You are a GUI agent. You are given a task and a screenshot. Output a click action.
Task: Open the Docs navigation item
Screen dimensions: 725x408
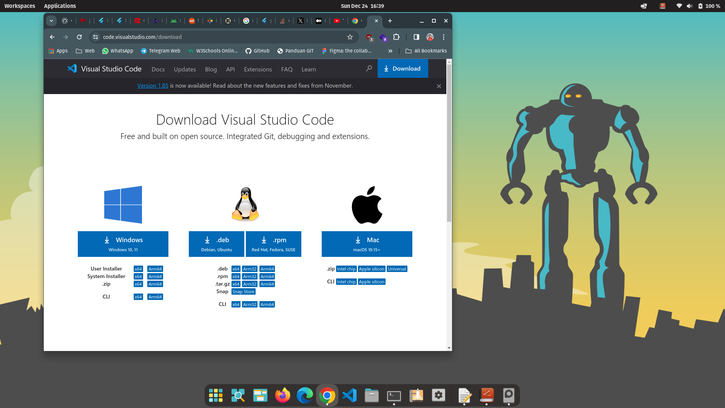point(158,69)
